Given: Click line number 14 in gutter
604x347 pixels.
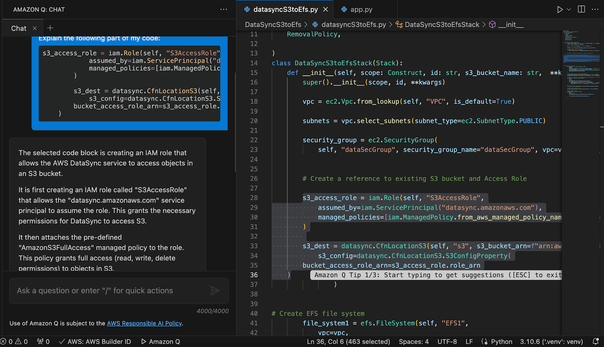Looking at the screenshot, I should pyautogui.click(x=254, y=63).
